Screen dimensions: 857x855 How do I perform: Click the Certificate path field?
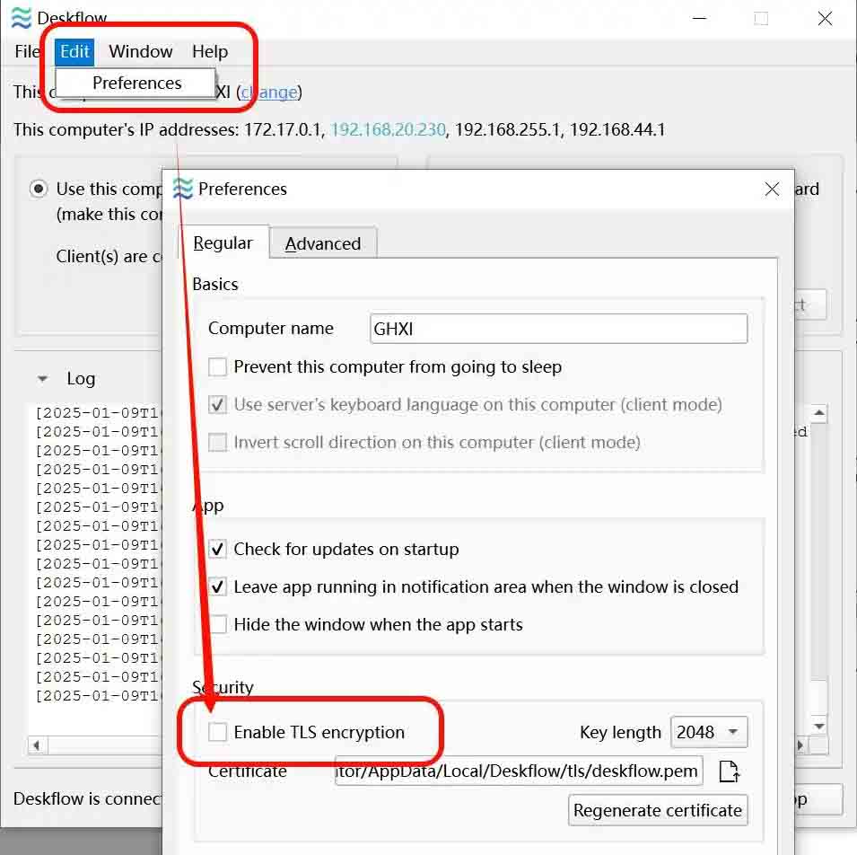[x=518, y=771]
